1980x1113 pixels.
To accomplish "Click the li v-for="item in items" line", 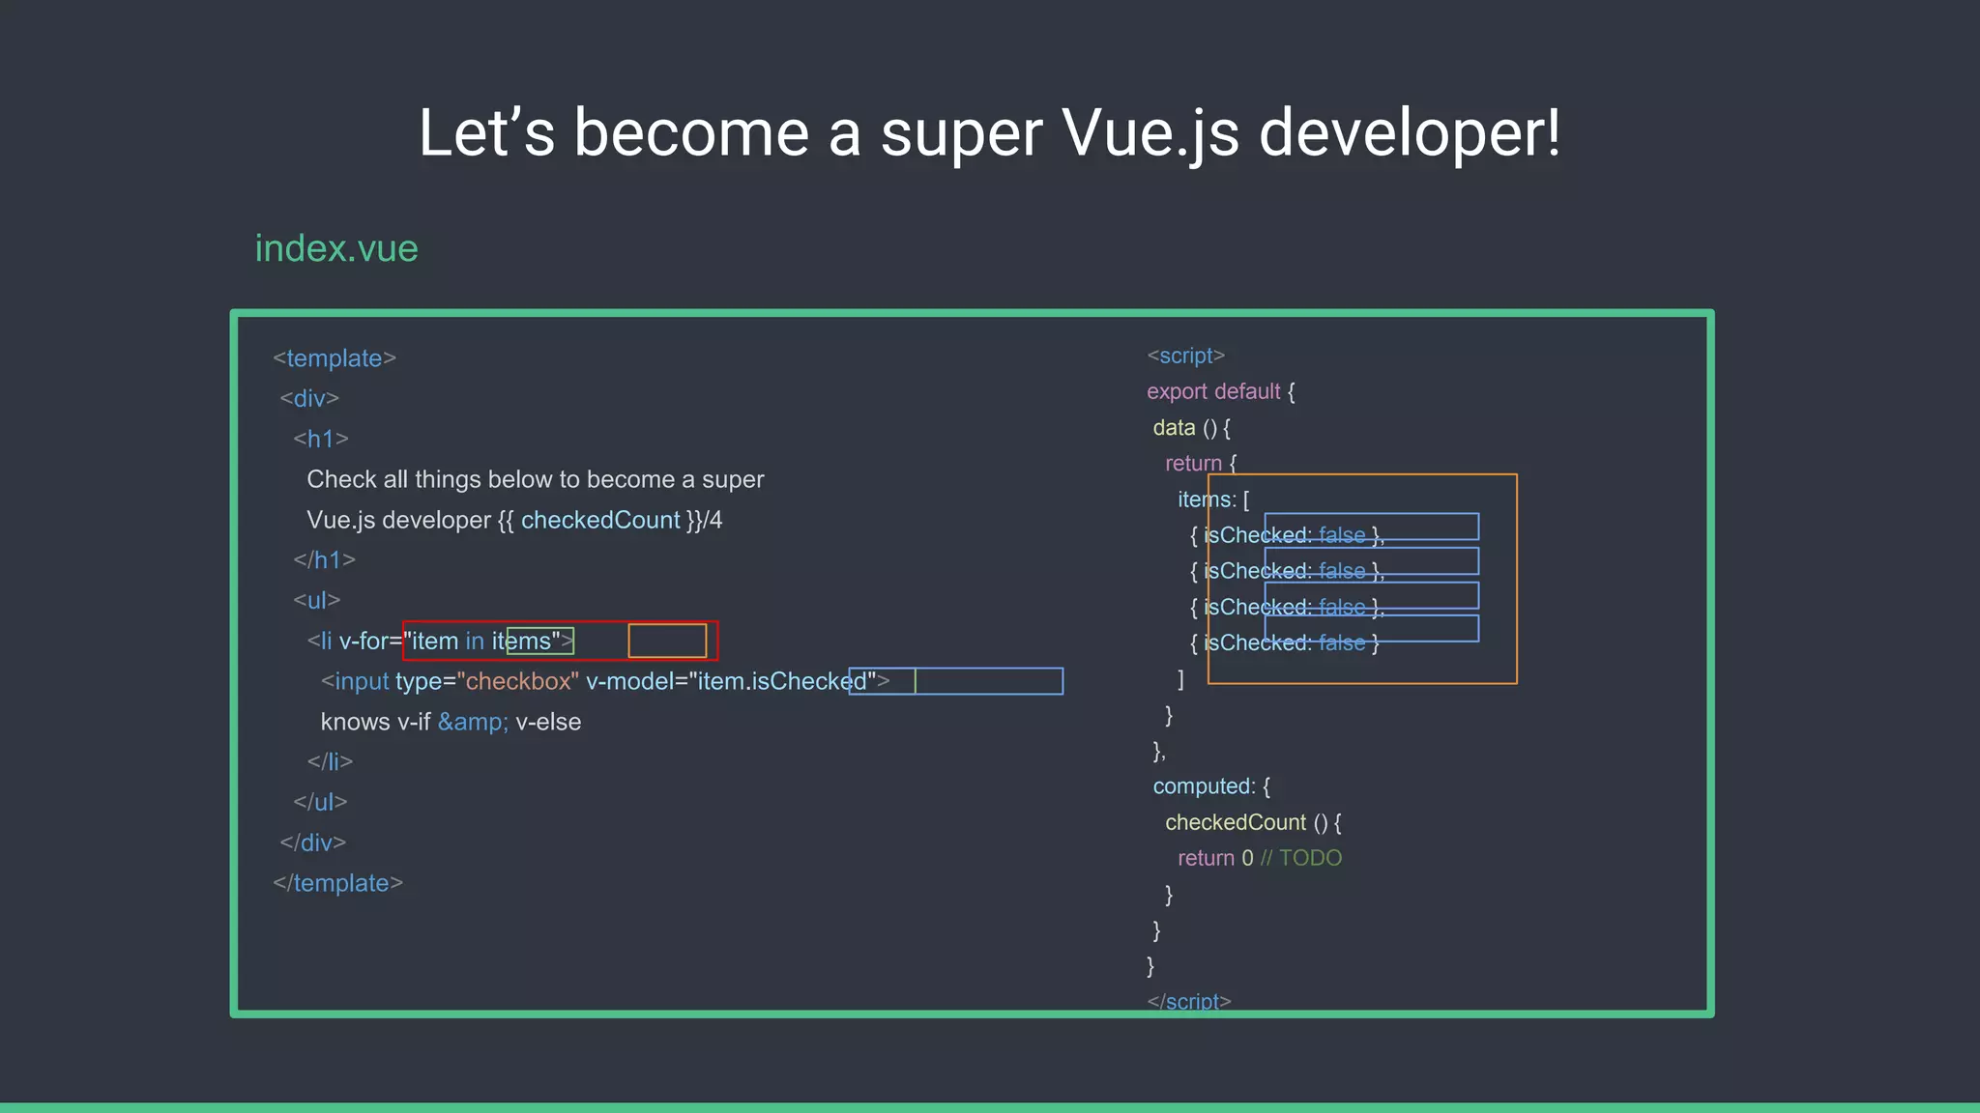I will click(x=441, y=641).
